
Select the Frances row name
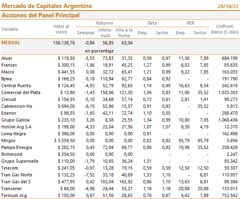click(9, 65)
